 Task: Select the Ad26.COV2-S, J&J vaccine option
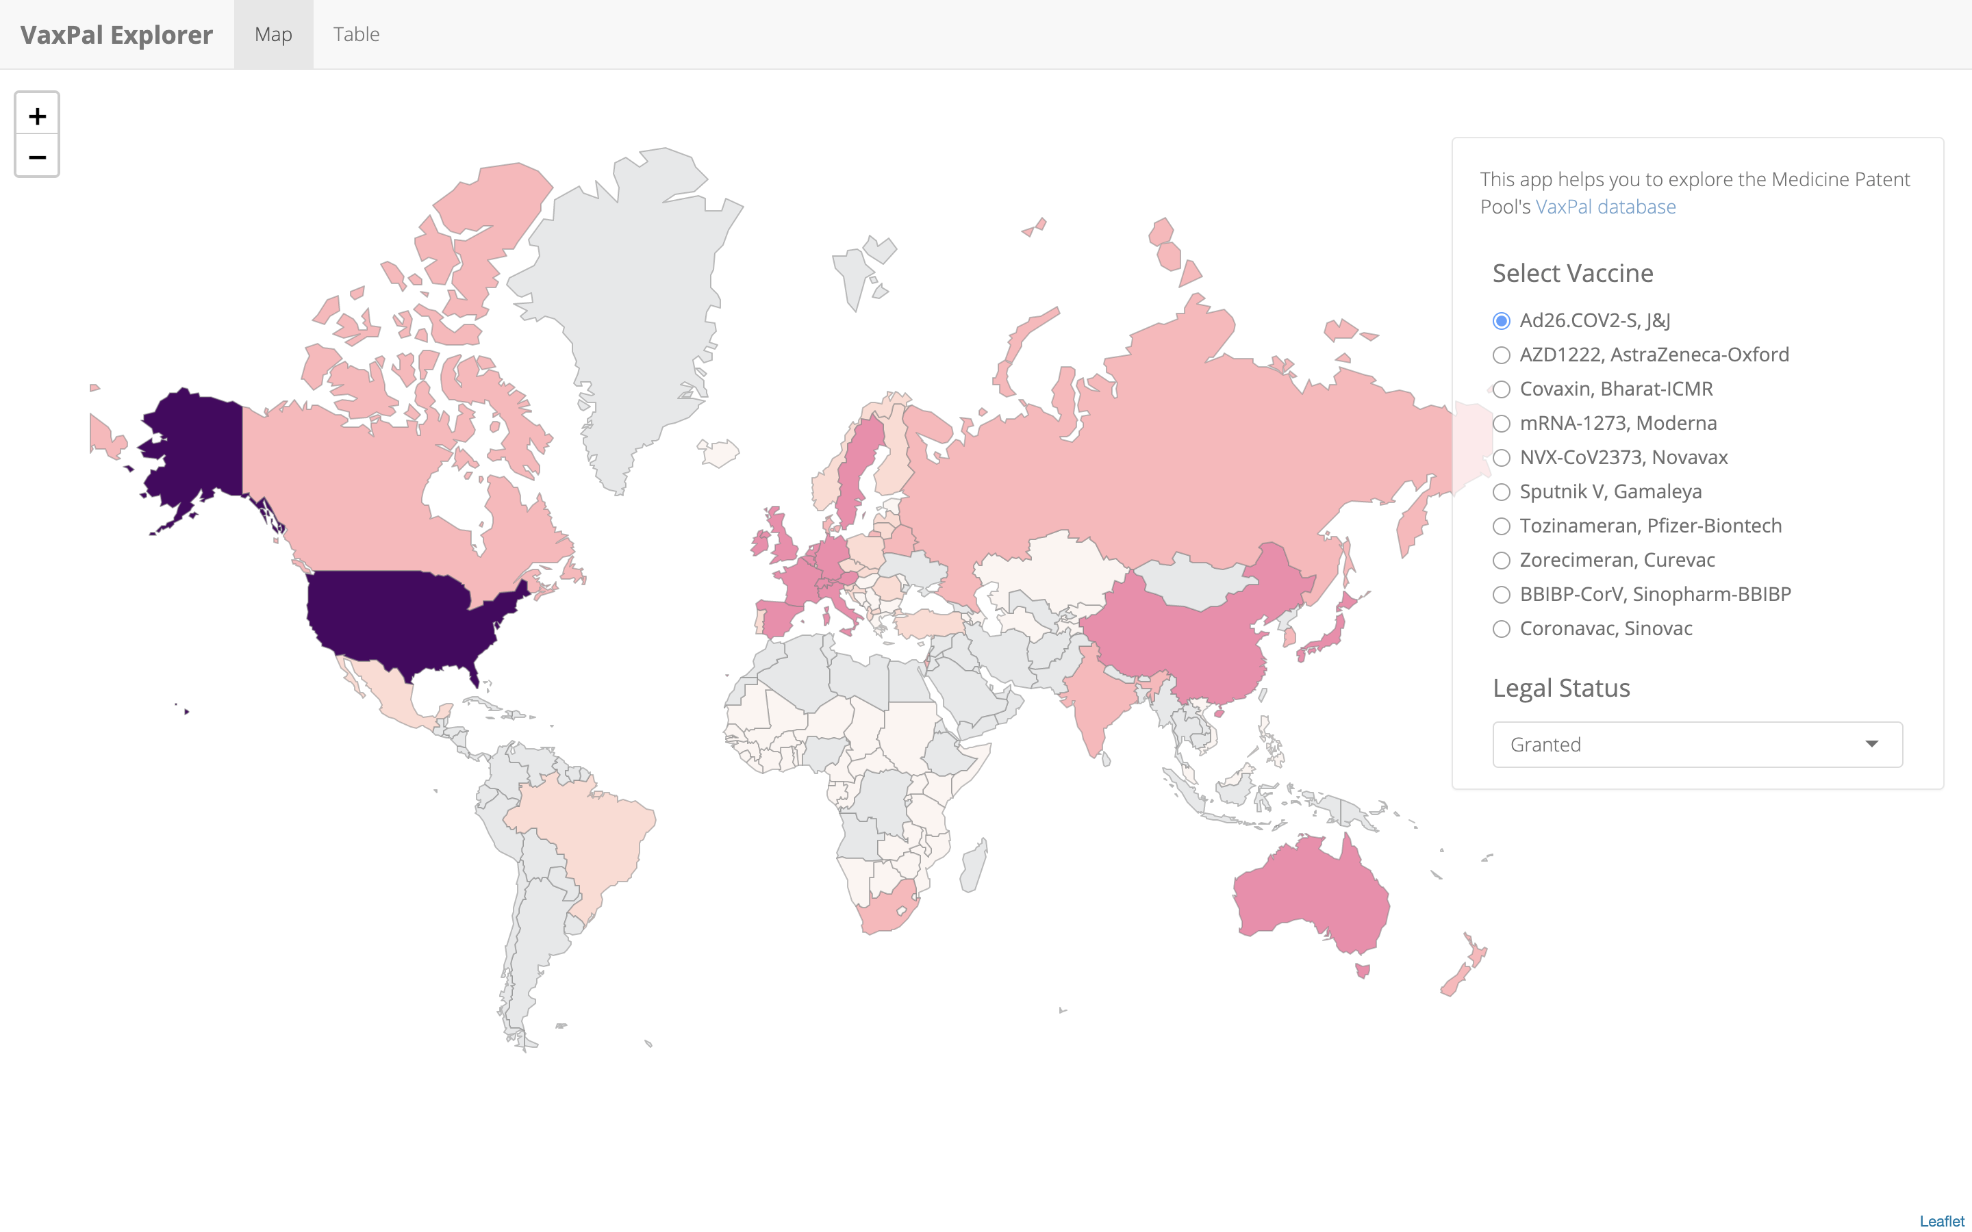pos(1501,320)
